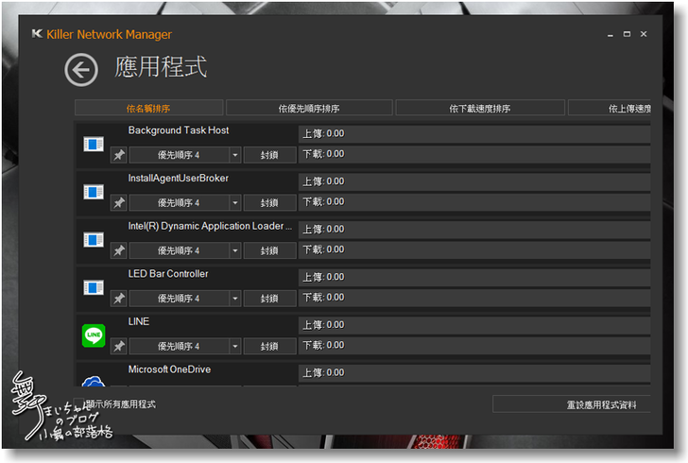The width and height of the screenshot is (688, 463).
Task: Sort by download speed 依下載速度排序
Action: coord(480,108)
